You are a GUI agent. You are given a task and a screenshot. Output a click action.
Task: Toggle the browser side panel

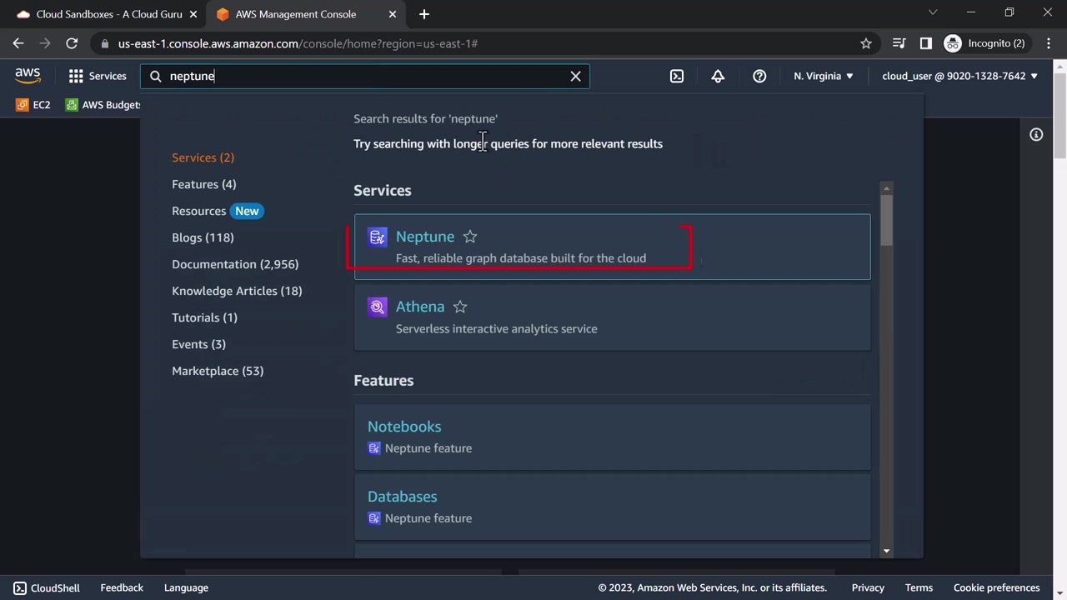click(x=925, y=43)
